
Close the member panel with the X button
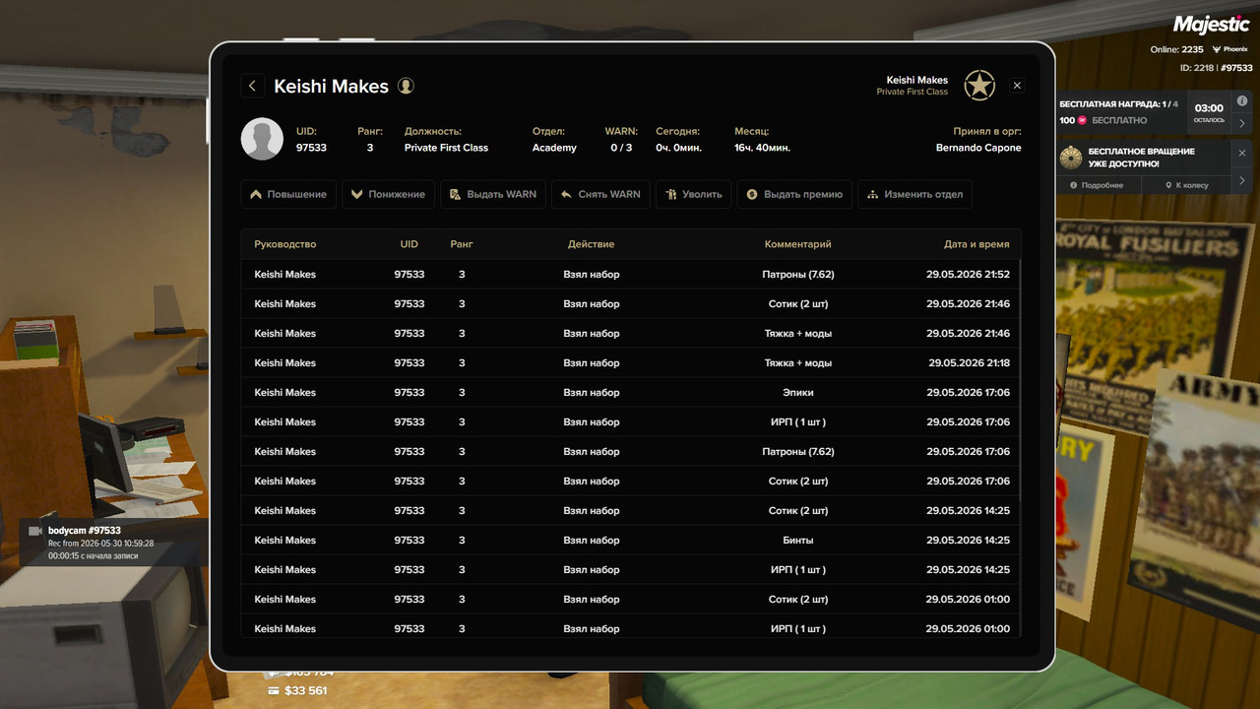(1017, 86)
